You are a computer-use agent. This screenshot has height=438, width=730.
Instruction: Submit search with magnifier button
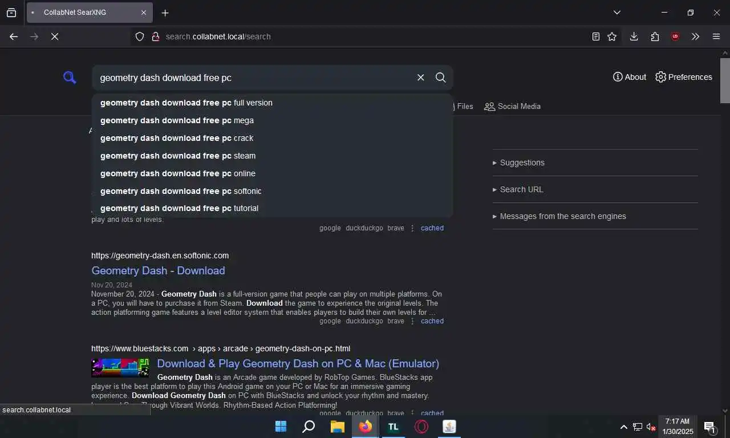point(441,78)
